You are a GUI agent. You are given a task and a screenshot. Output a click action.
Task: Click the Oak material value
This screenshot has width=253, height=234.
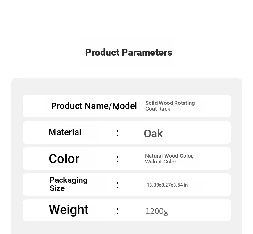point(153,134)
